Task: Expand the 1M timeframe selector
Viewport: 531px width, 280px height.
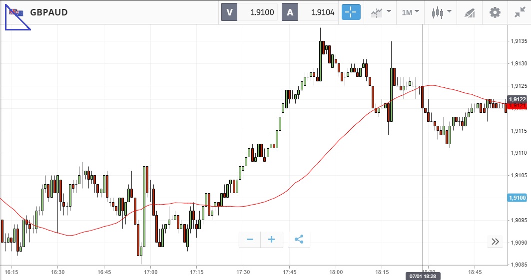Action: pos(410,12)
